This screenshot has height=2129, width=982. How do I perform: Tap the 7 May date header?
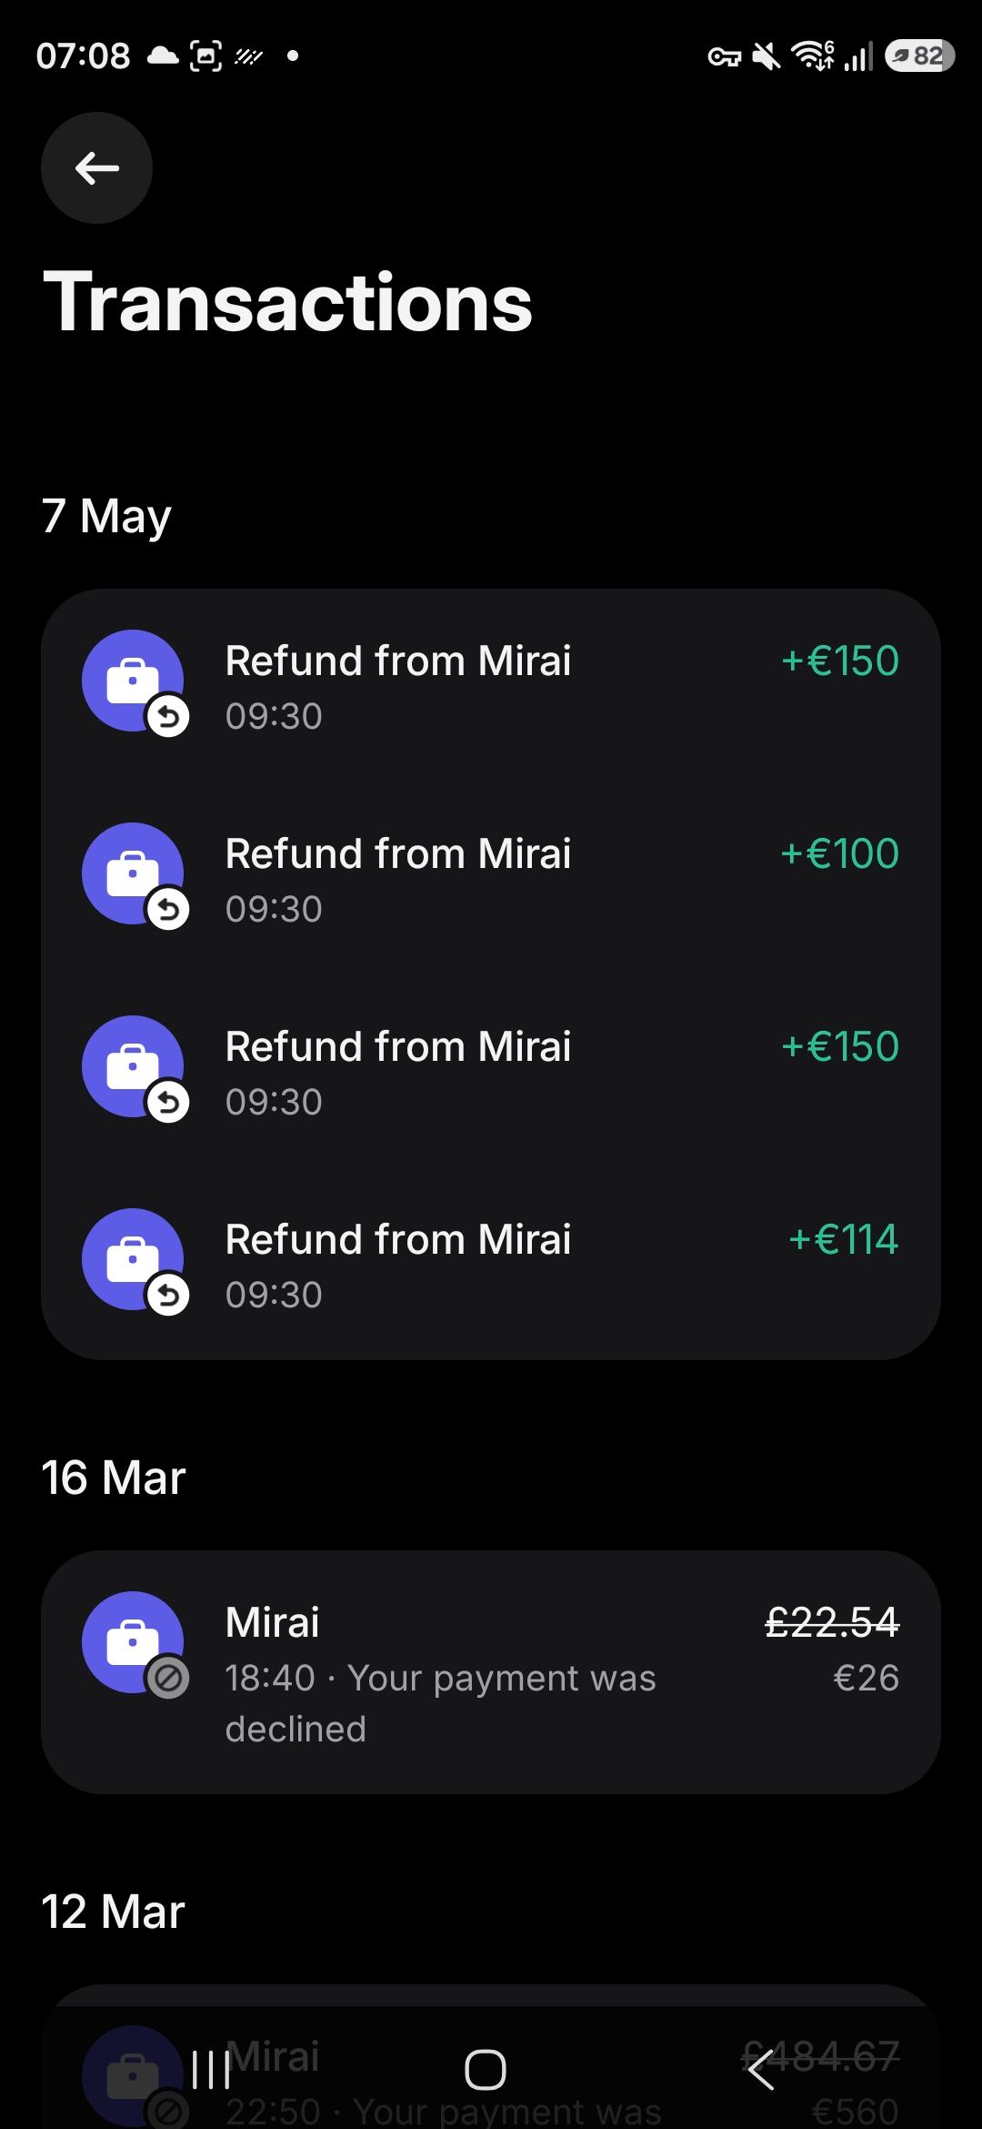[106, 517]
